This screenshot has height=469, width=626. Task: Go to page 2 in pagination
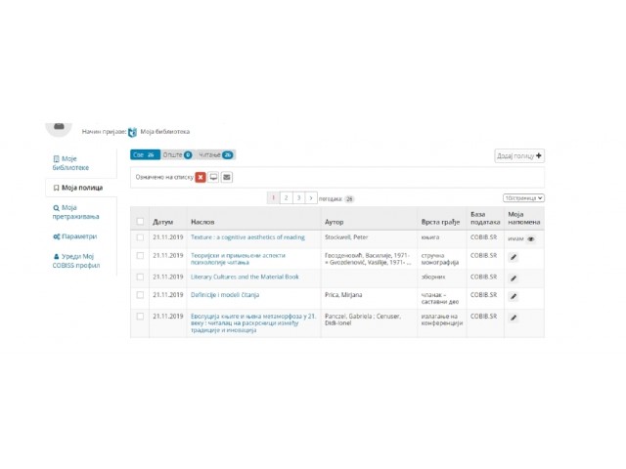[x=286, y=197]
